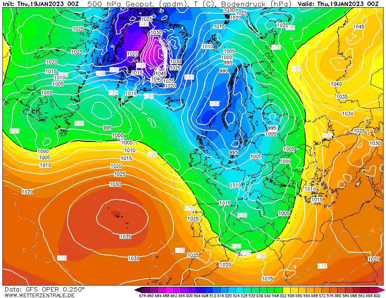This screenshot has width=386, height=298.
Task: Click the 990 hPa isobar label
Action: pyautogui.click(x=224, y=70)
